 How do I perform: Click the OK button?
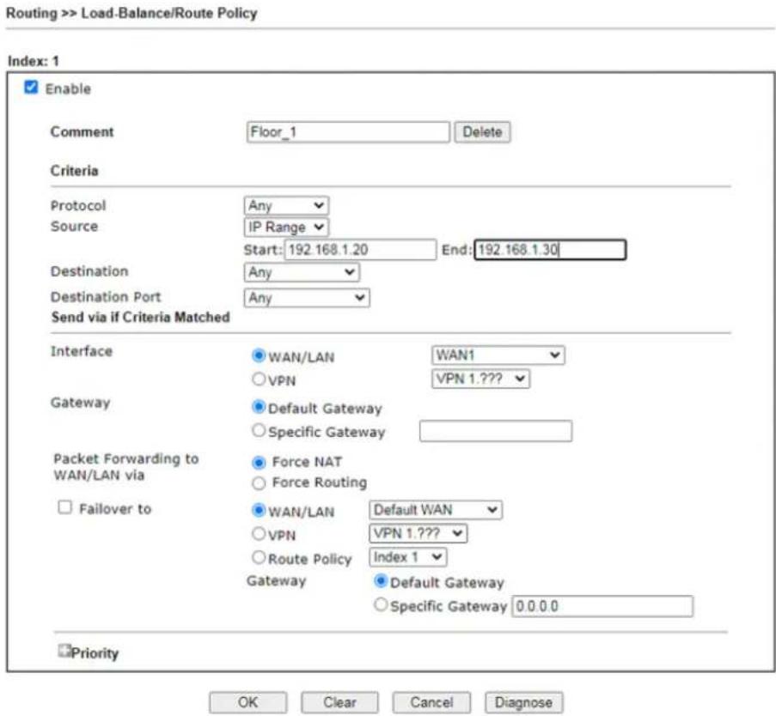point(247,702)
